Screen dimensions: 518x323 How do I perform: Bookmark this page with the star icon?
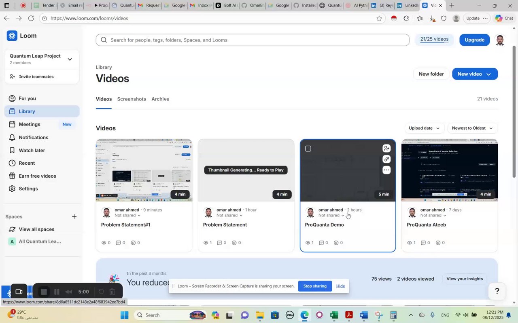(379, 18)
